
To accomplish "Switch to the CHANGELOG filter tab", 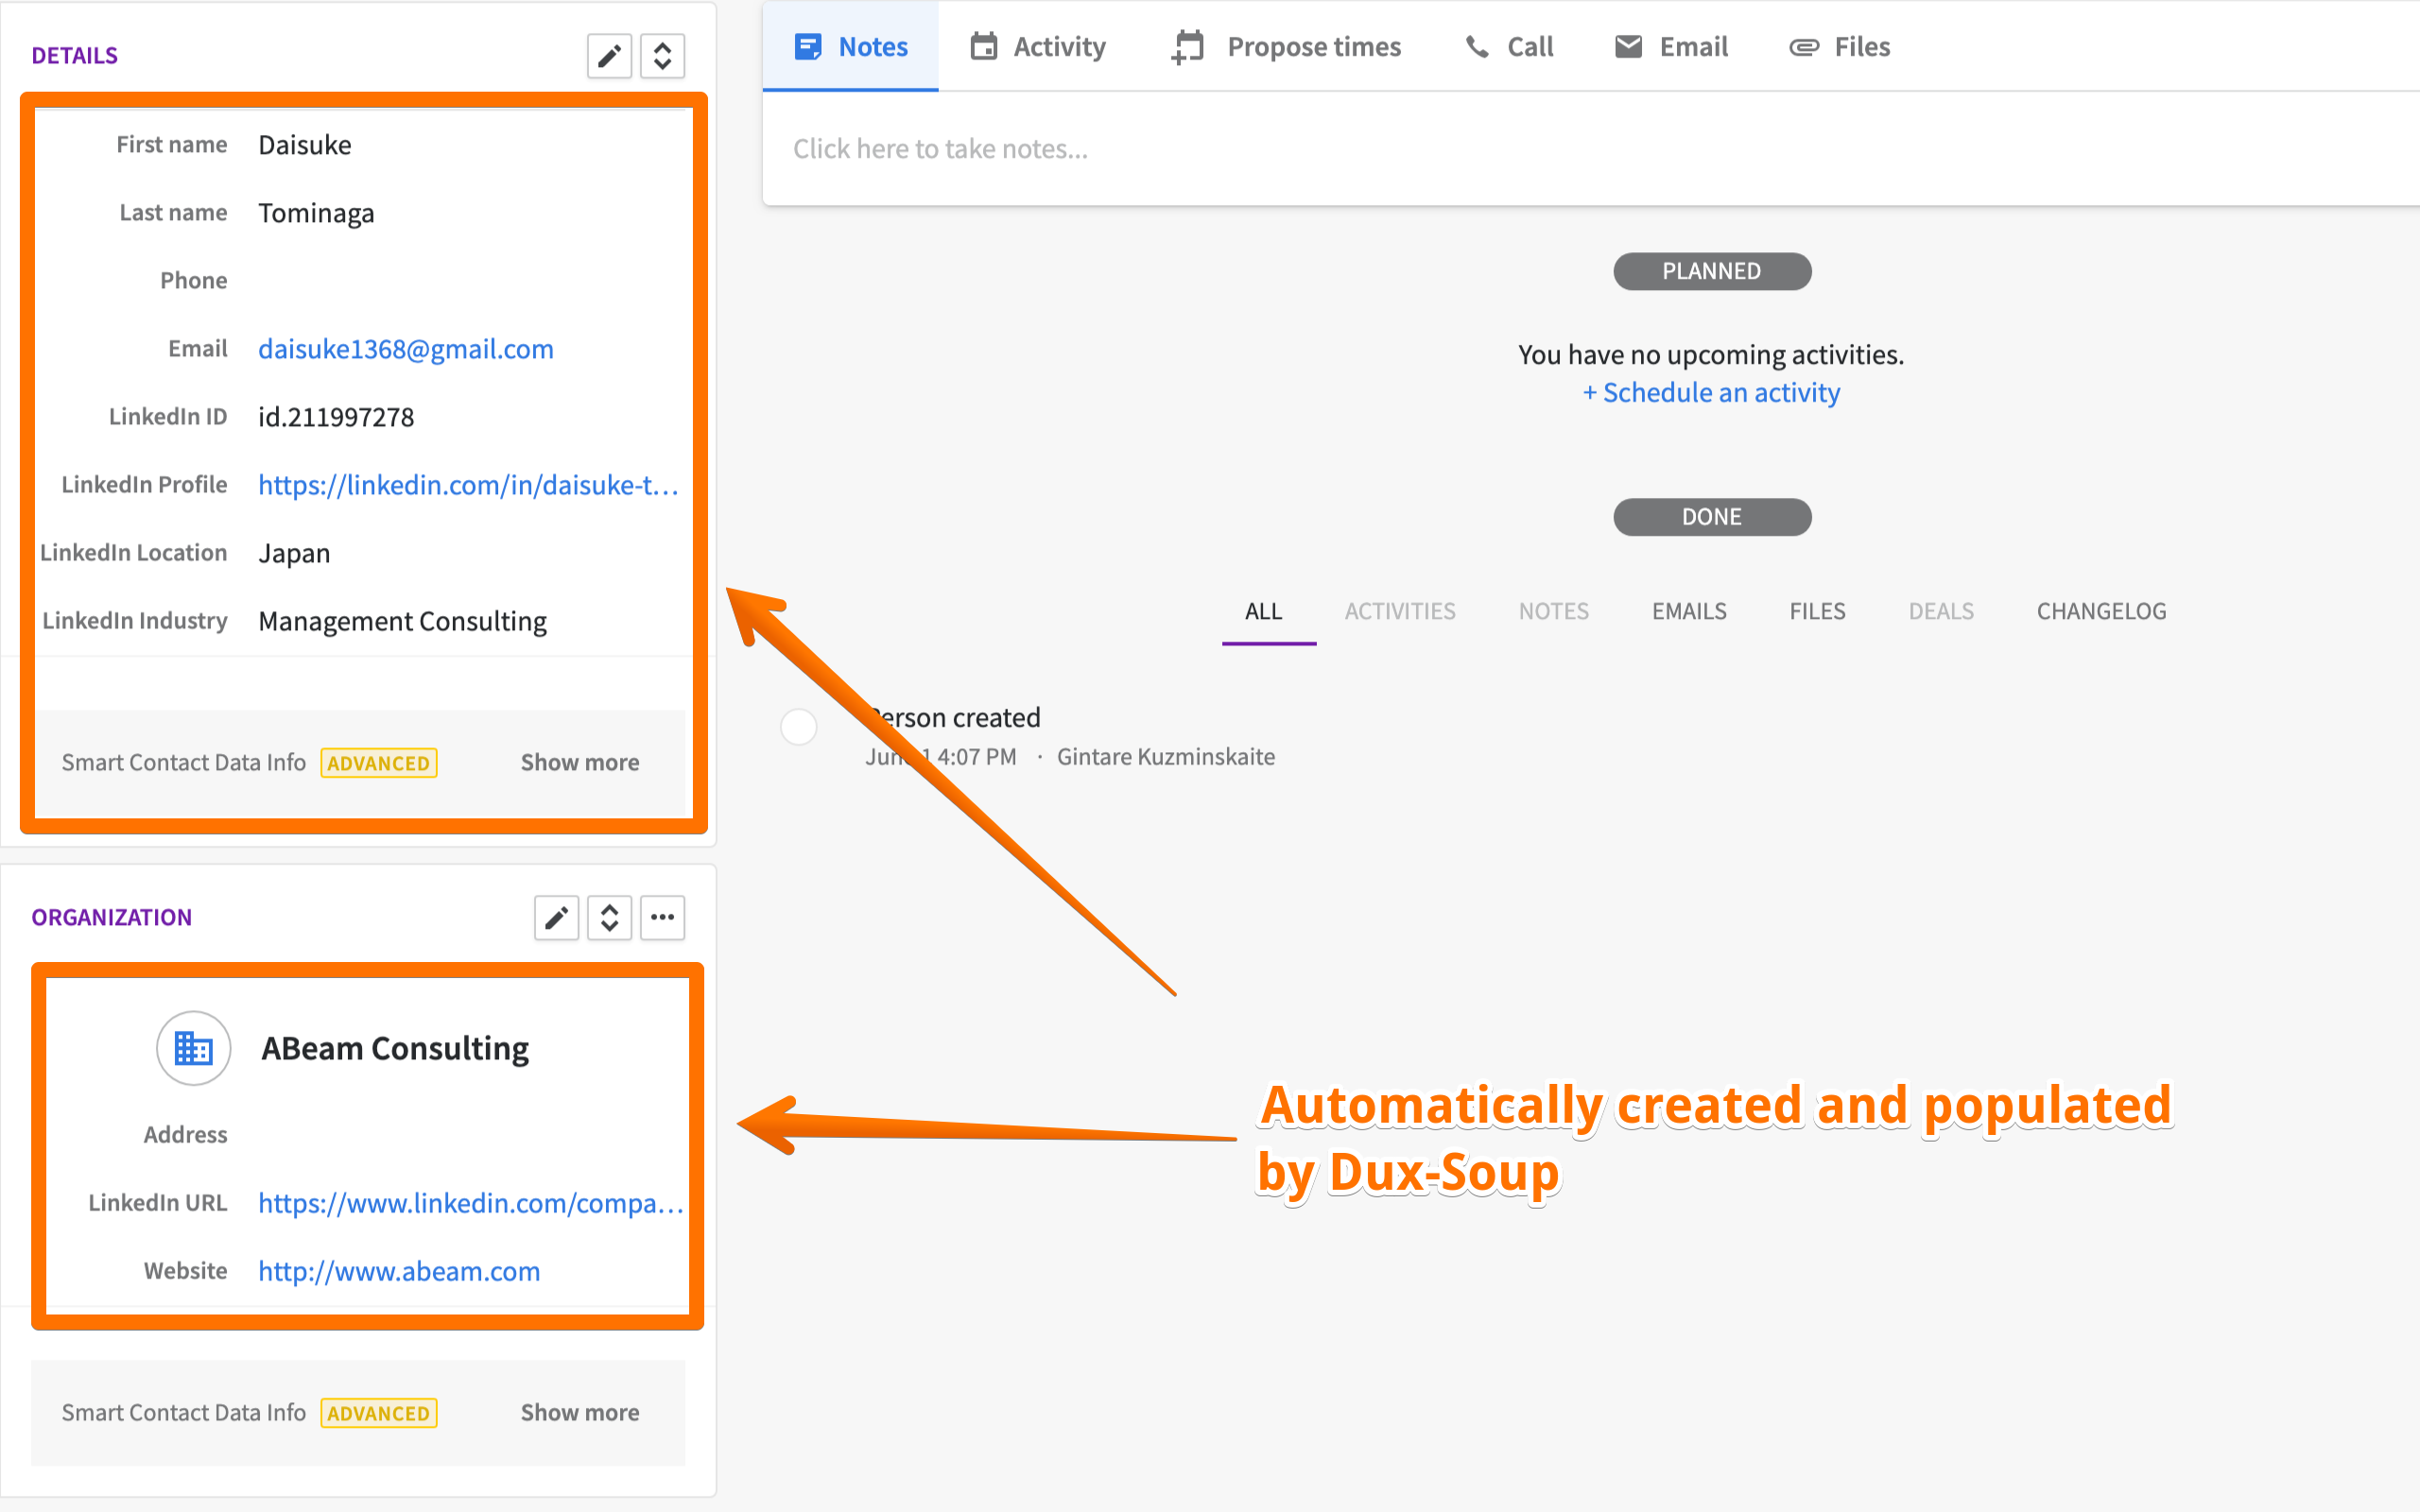I will 2101,611.
